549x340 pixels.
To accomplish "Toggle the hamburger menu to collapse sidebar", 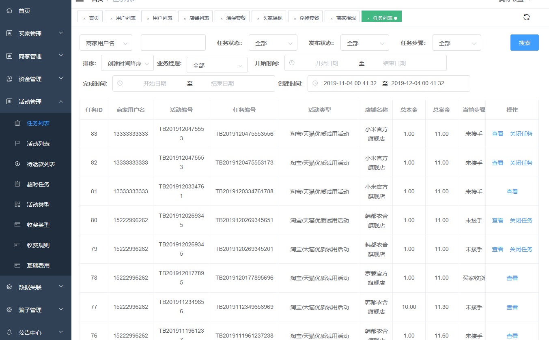I will (80, 1).
